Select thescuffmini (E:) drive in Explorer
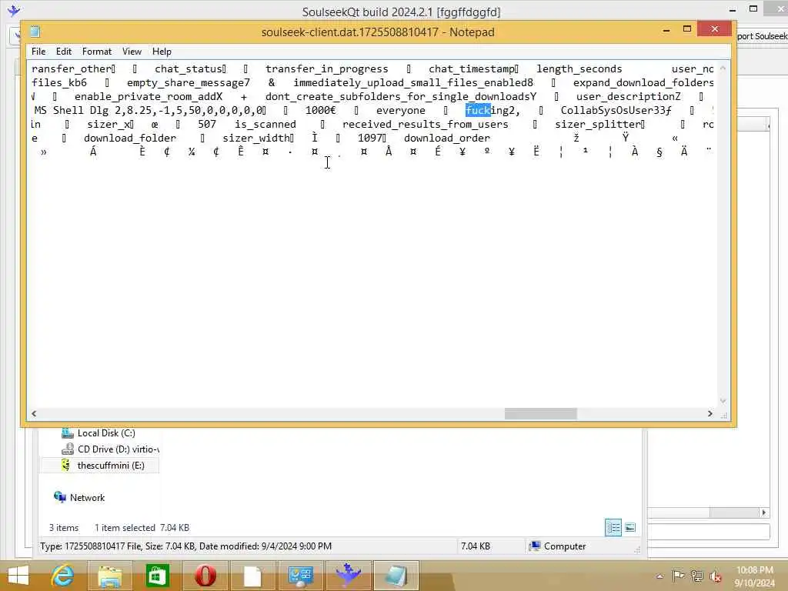The image size is (788, 591). (x=111, y=466)
